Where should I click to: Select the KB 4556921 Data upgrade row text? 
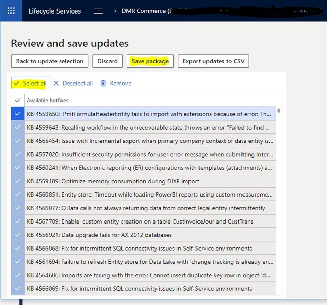tap(99, 235)
